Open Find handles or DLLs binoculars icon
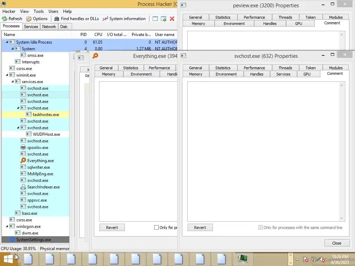The image size is (355, 266). pos(57,19)
